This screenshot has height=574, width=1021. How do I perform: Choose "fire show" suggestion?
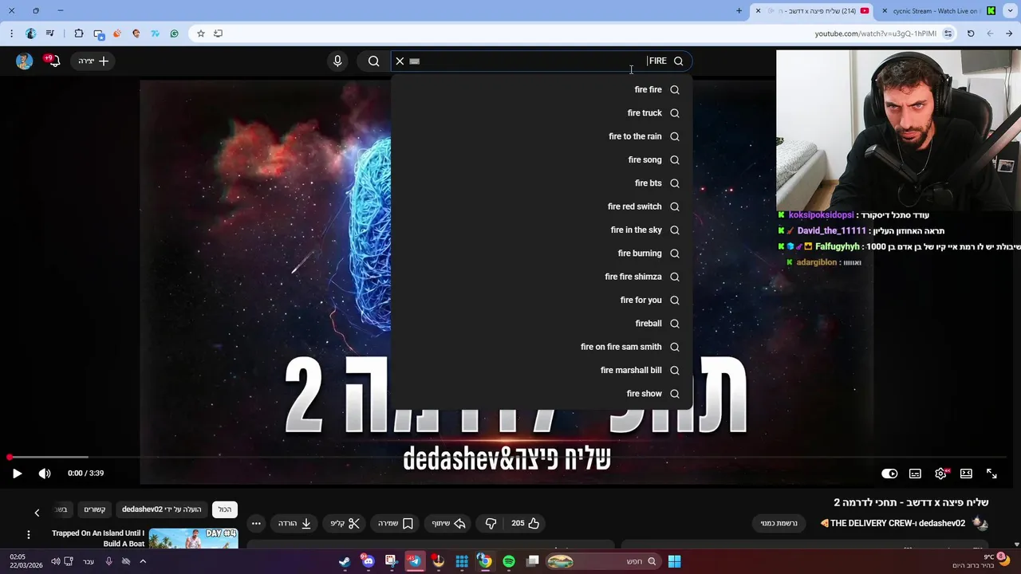click(542, 394)
